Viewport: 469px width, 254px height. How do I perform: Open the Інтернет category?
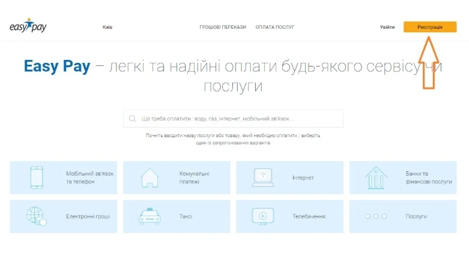click(290, 177)
